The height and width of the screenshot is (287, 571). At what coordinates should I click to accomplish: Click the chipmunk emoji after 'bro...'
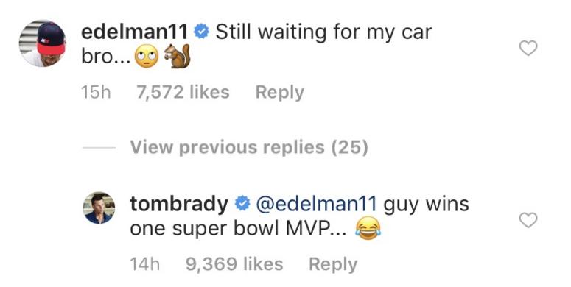point(177,57)
